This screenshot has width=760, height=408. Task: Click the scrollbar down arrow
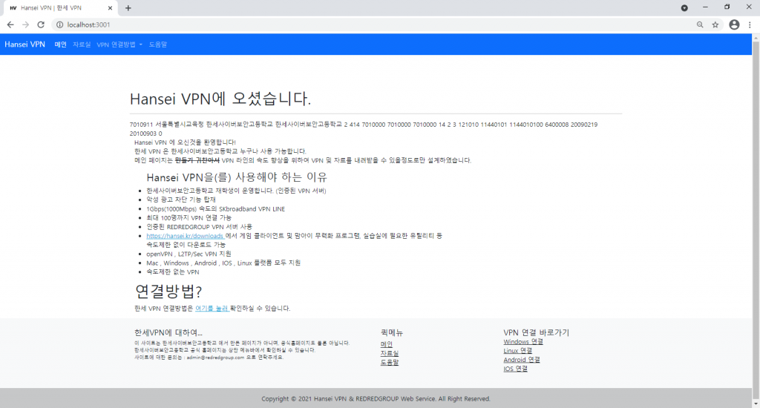pos(756,404)
